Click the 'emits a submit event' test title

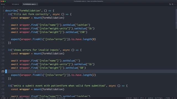(x=59, y=86)
